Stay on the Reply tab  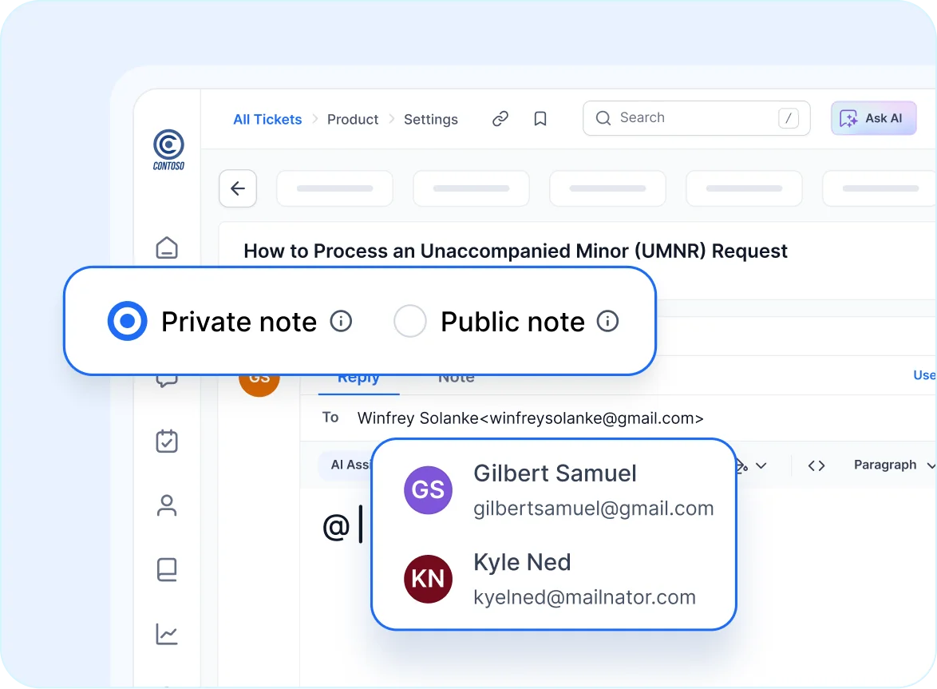(358, 377)
